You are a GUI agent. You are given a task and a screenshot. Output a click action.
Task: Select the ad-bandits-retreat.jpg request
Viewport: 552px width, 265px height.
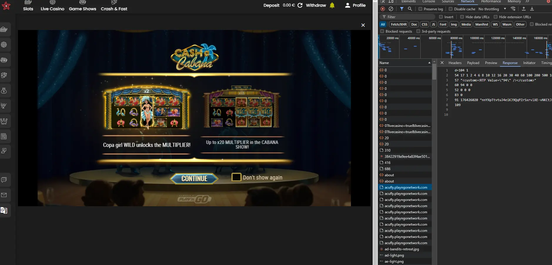point(405,249)
